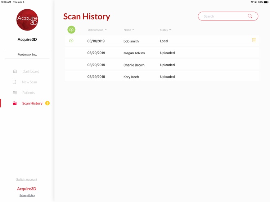
Task: Open the Privacy Policy link
Action: pyautogui.click(x=27, y=195)
